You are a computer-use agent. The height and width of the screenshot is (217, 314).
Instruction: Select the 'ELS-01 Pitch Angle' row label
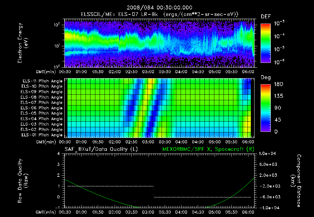[x=42, y=135]
